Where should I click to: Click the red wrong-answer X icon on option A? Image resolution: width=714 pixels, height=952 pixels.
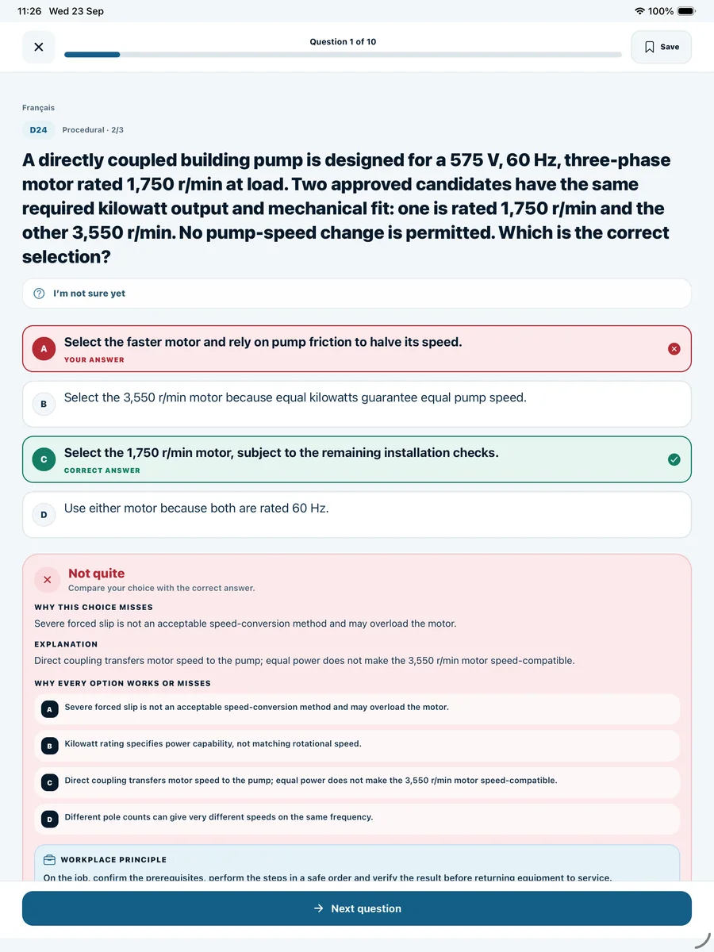tap(674, 348)
